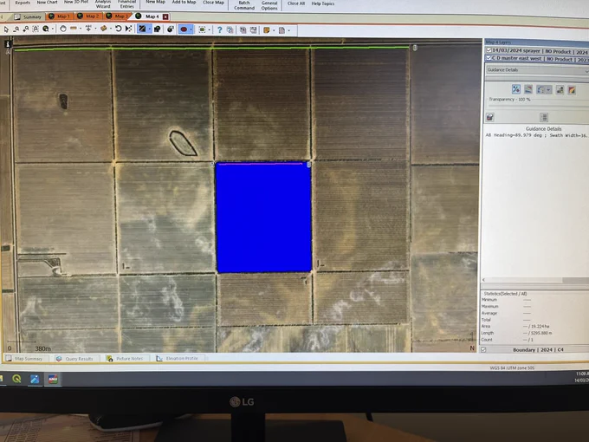Click the Add to Map button
The image size is (589, 442).
pos(184,3)
